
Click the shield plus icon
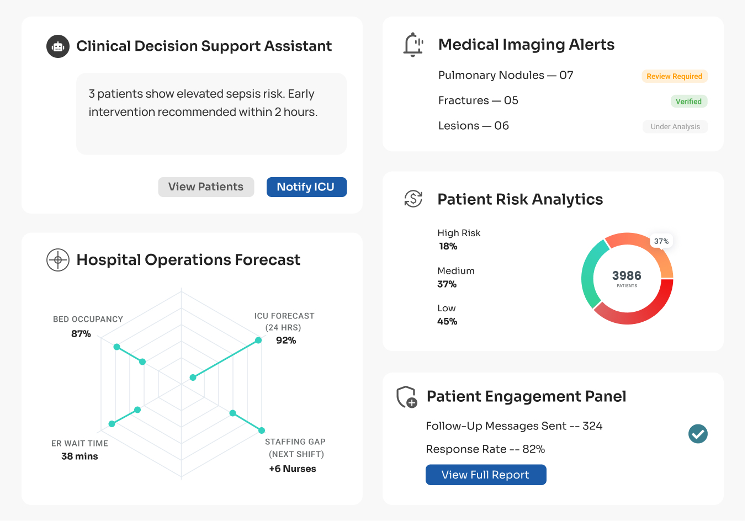(407, 397)
